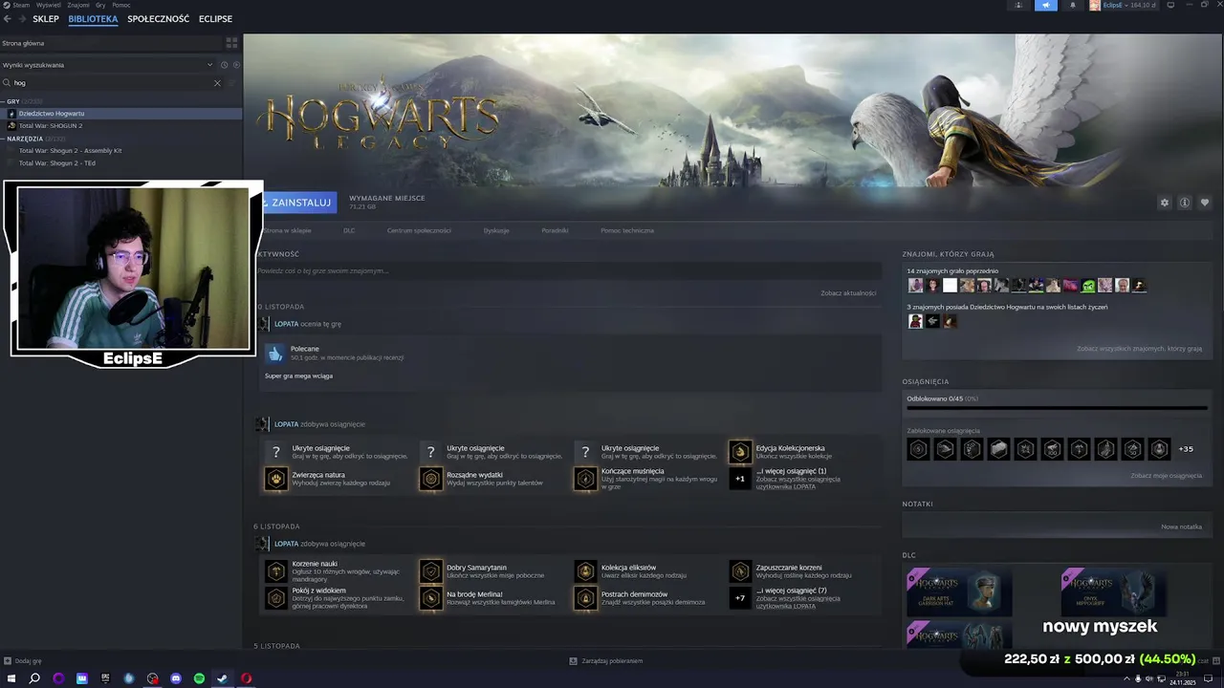Add game to favorites heart icon
This screenshot has height=688, width=1224.
(x=1205, y=203)
